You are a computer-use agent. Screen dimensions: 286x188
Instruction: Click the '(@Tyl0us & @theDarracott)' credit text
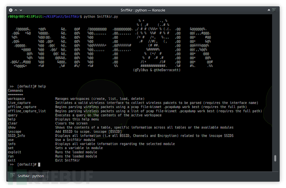tap(157, 70)
